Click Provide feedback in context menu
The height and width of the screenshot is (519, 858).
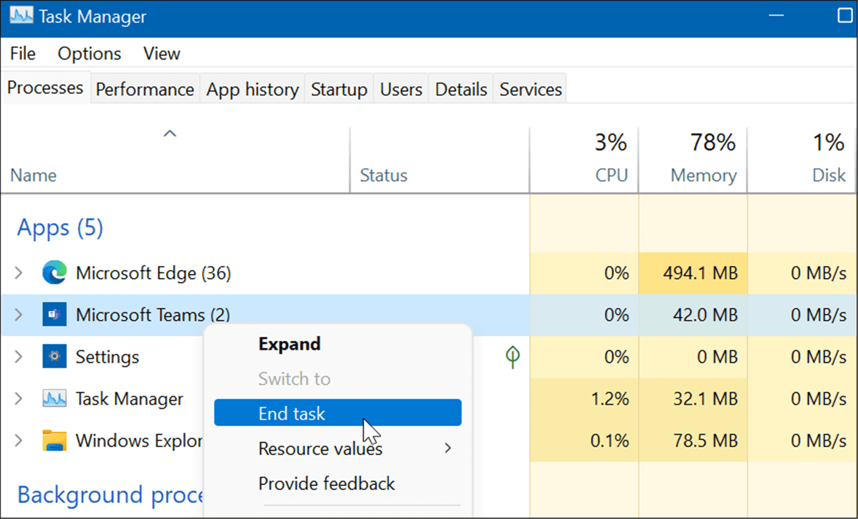[327, 483]
